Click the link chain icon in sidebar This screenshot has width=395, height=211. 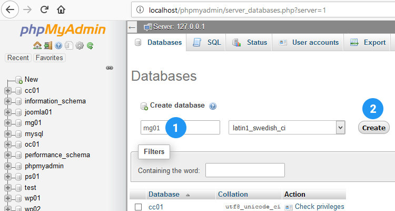pos(110,68)
